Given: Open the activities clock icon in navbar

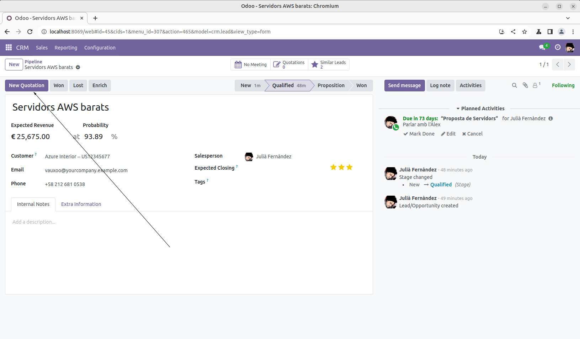Looking at the screenshot, I should [x=558, y=47].
